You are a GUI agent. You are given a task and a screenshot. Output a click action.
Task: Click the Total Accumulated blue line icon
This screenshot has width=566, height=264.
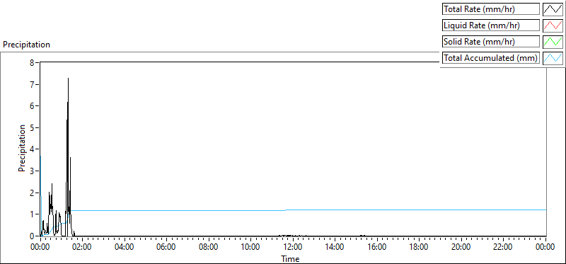(553, 58)
